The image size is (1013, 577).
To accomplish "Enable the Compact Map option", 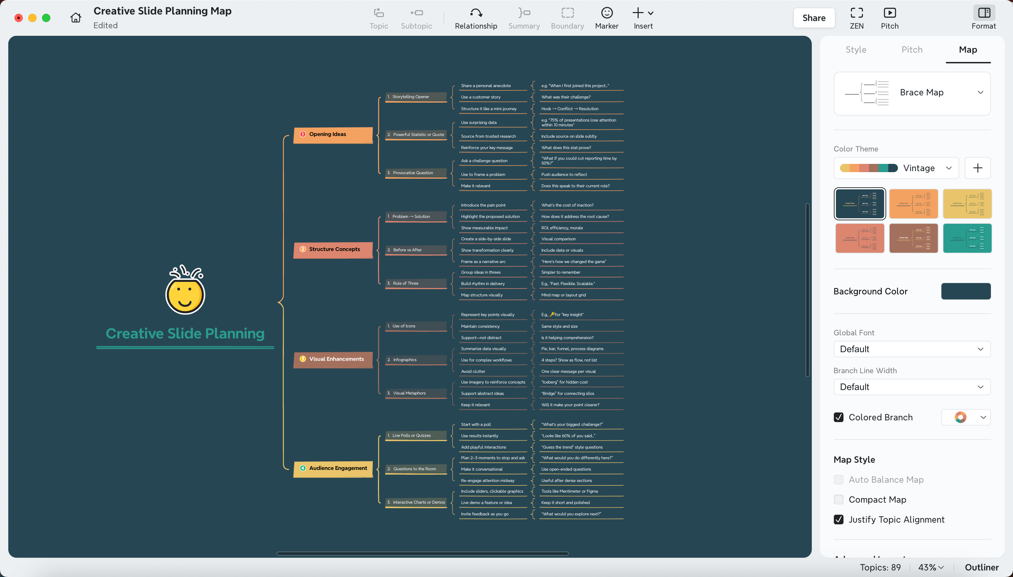I will coord(839,499).
